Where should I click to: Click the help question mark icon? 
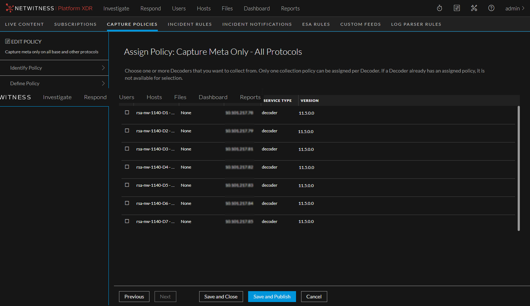pos(491,8)
